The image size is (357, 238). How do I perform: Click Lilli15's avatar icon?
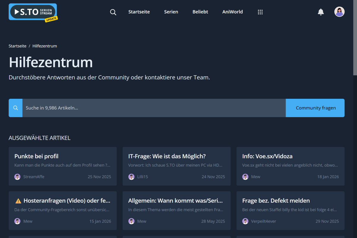coord(131,177)
